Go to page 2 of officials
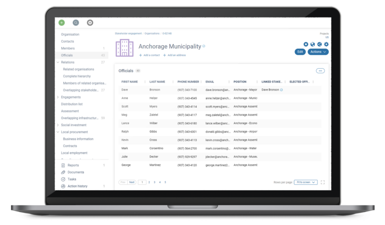 (149, 182)
